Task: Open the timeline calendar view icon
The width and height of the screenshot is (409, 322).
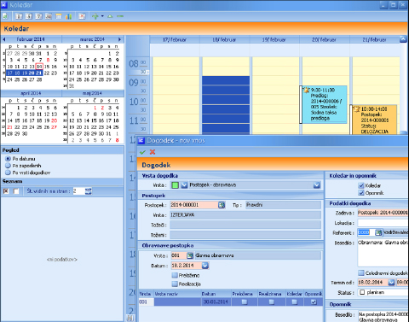Action: click(59, 16)
